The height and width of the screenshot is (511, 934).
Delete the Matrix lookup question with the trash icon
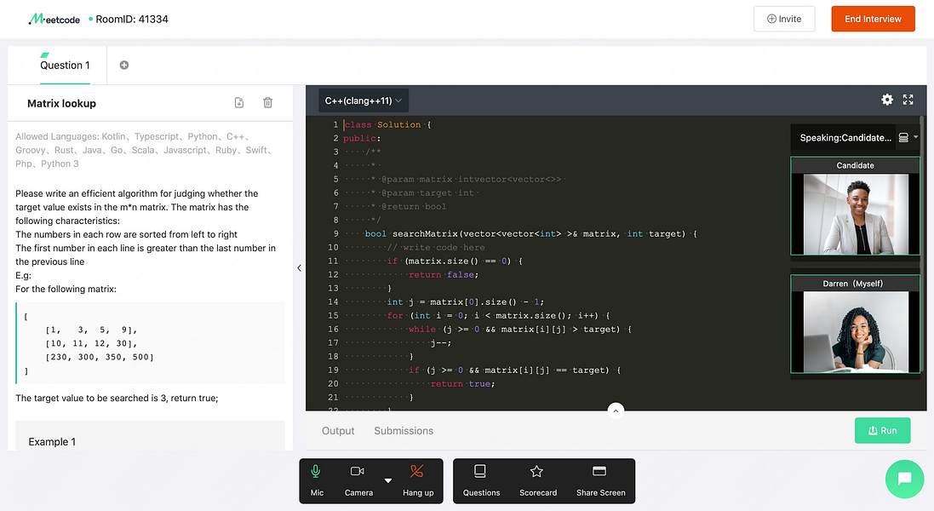pos(268,102)
